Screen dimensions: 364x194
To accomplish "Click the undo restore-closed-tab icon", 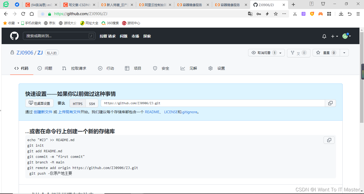I will (x=350, y=14).
